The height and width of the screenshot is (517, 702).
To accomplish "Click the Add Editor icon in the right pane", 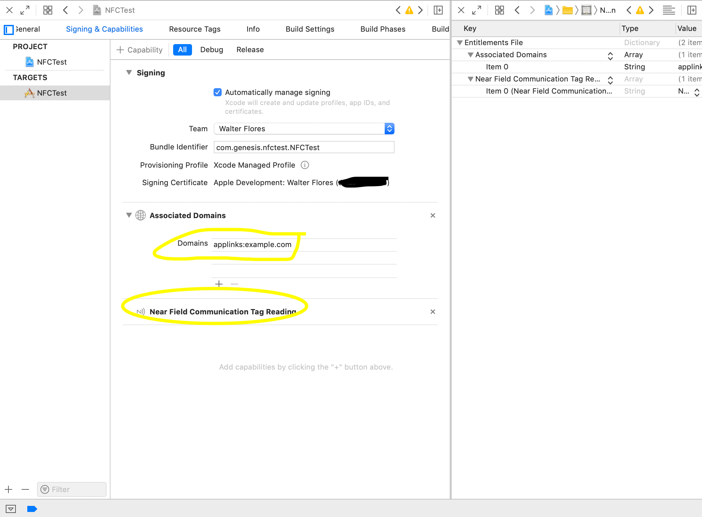I will 691,10.
